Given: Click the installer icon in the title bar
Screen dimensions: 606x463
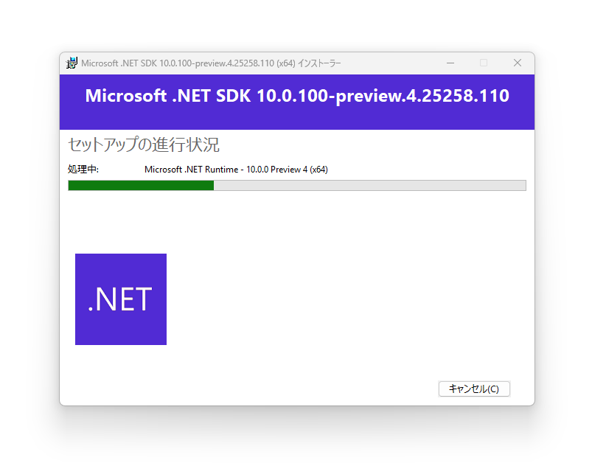Looking at the screenshot, I should pos(72,63).
